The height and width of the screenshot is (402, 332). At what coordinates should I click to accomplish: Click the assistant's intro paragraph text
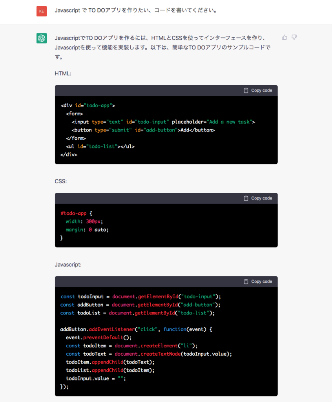point(162,48)
